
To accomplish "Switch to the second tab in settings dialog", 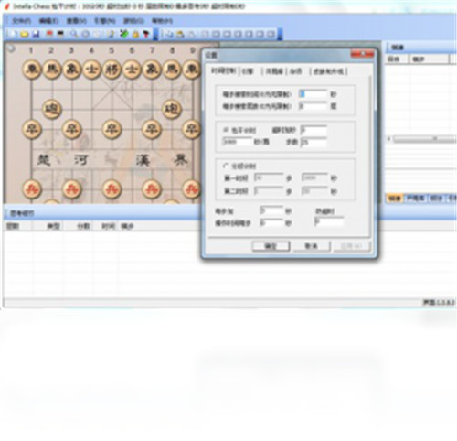I will (248, 71).
